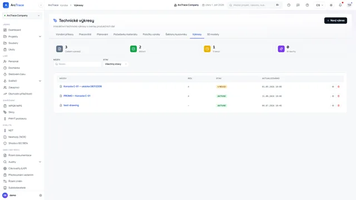Go to Úkoly in the sidebar
The height and width of the screenshot is (200, 356).
coord(12,49)
